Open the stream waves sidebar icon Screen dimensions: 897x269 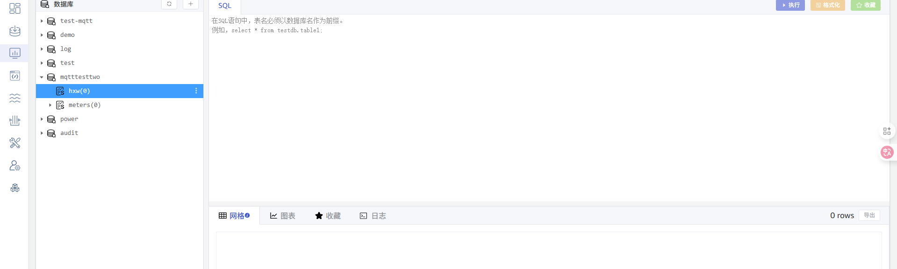pyautogui.click(x=15, y=98)
